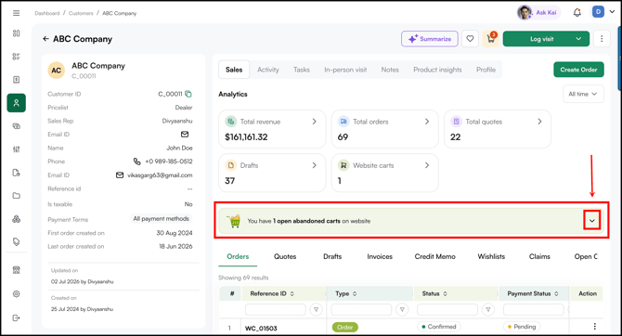Open the three-dot menu beside Log visit
This screenshot has width=622, height=336.
pyautogui.click(x=602, y=39)
